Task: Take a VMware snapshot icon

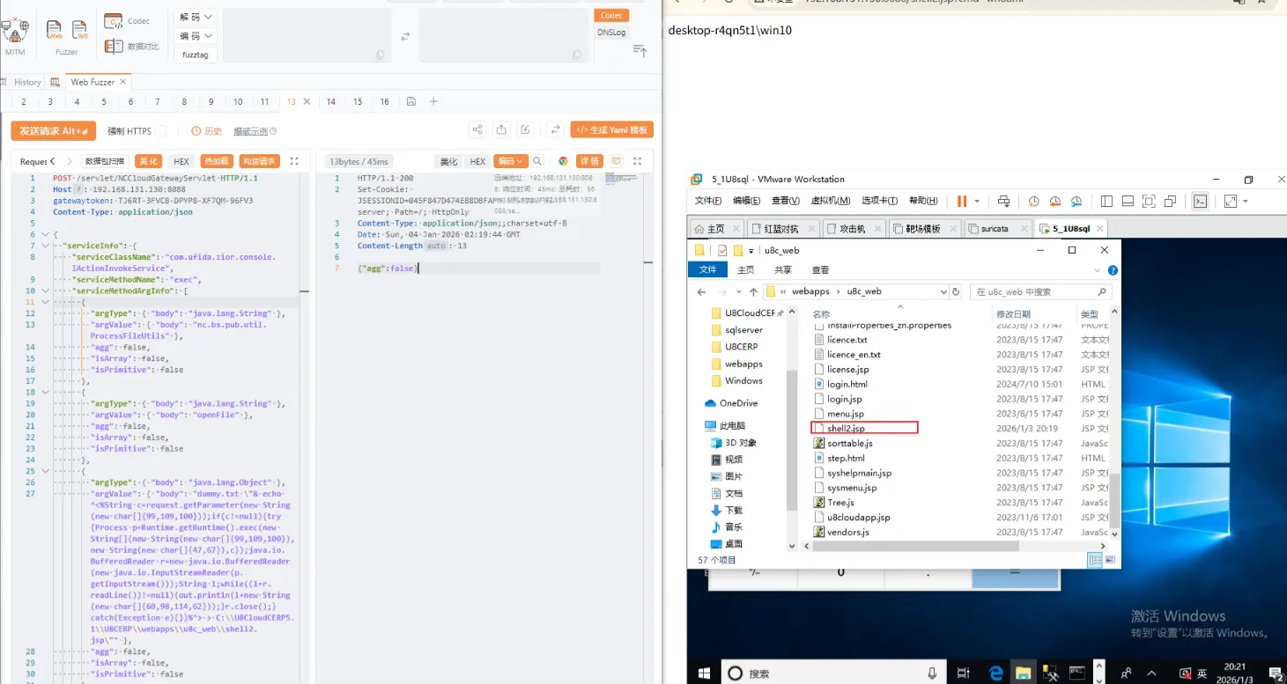Action: pos(1034,202)
